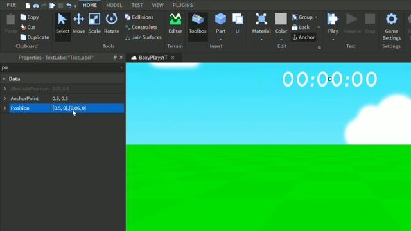Expand the Play dropdown arrow
Viewport: 411px width, 231px height.
coord(333,39)
